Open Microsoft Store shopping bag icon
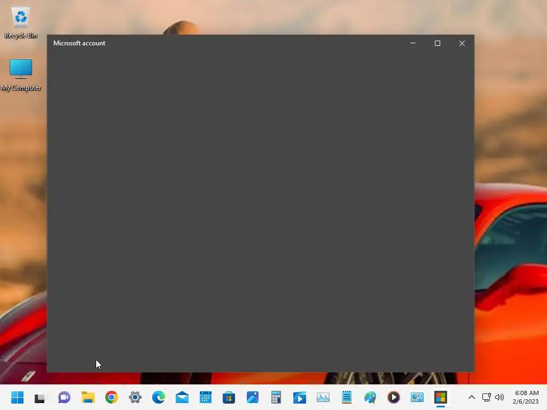 229,397
